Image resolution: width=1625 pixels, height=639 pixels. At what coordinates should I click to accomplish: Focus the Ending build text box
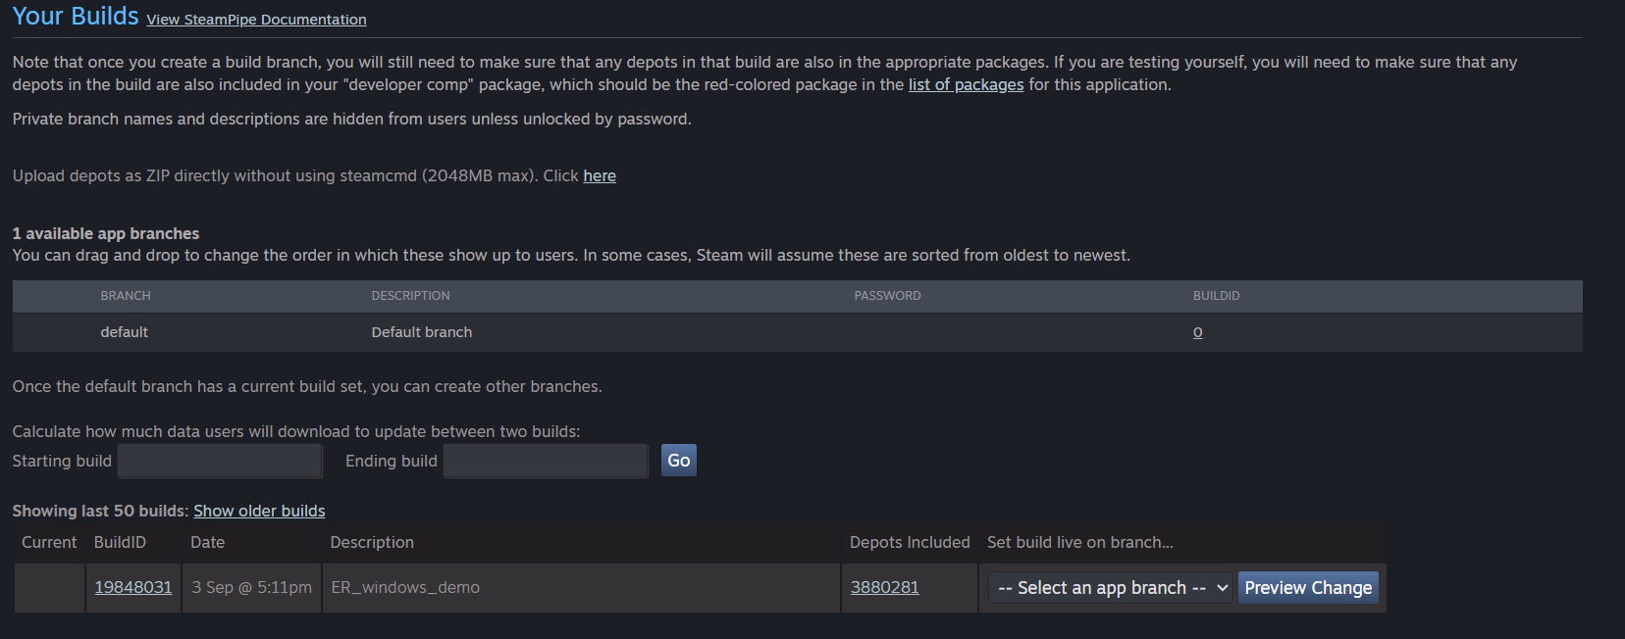546,461
